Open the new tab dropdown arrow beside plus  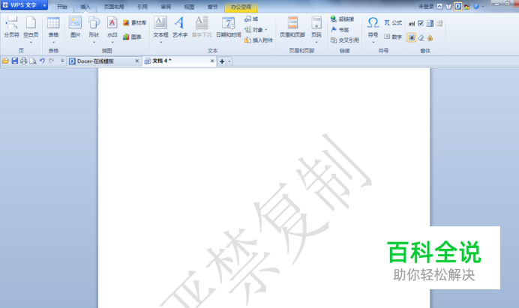229,61
